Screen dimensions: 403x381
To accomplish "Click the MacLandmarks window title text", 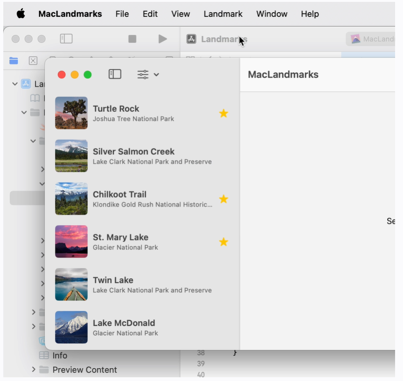I will coord(283,75).
